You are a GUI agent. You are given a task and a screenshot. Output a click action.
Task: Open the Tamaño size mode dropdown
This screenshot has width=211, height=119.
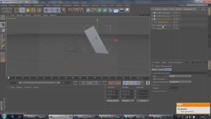click(x=128, y=101)
